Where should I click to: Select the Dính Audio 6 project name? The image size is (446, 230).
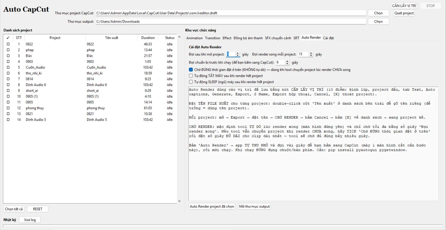36,85
